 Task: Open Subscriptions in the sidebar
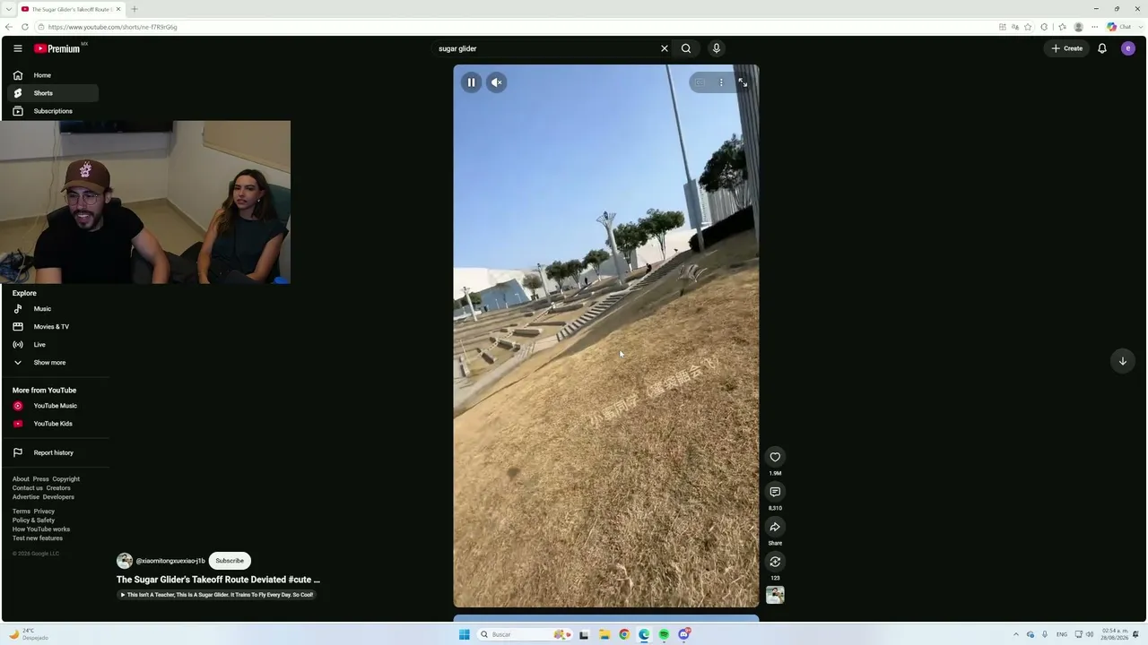[x=53, y=111]
